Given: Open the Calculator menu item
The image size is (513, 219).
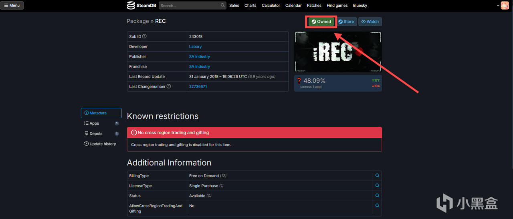Looking at the screenshot, I should [x=271, y=6].
